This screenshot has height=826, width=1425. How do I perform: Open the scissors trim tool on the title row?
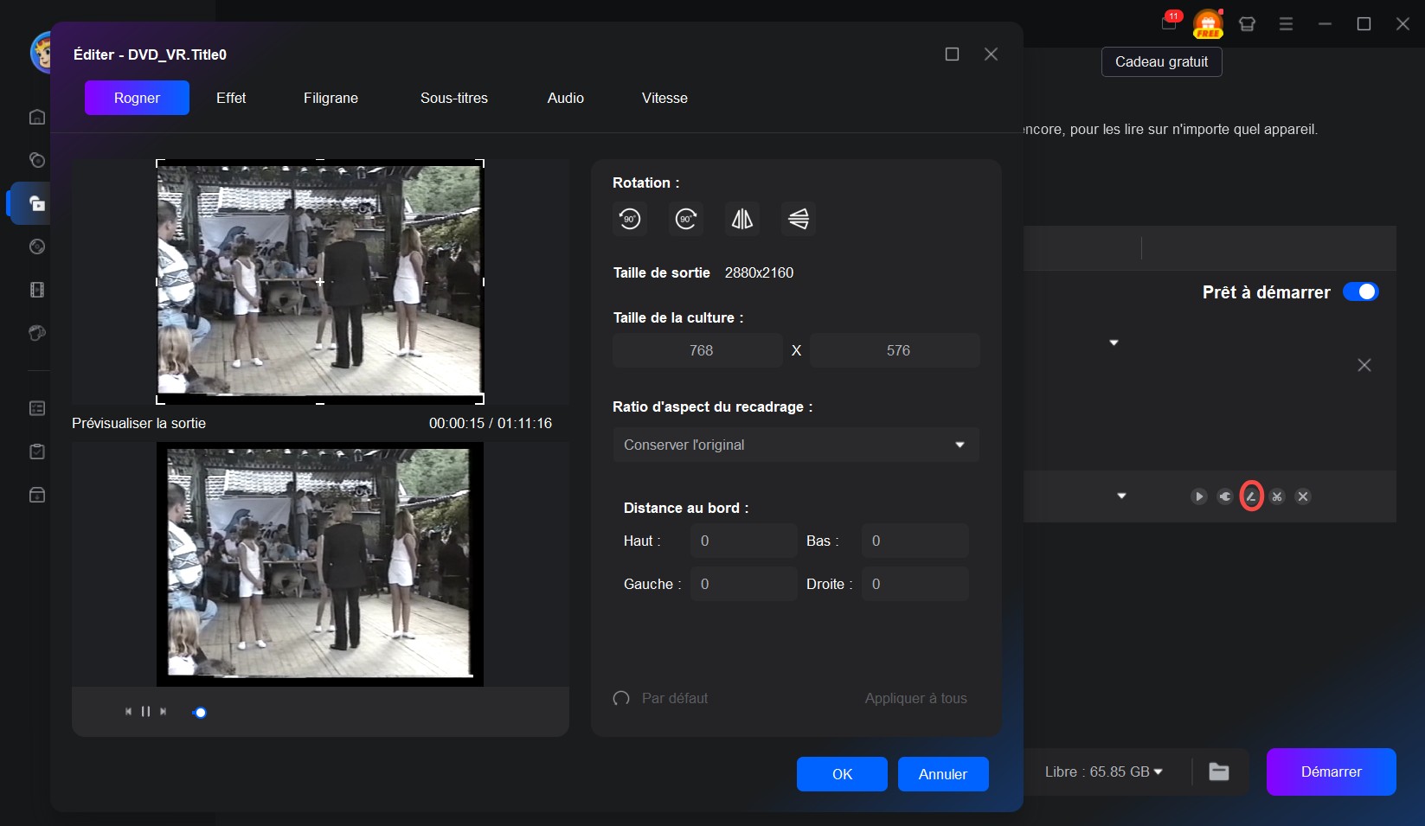coord(1278,496)
